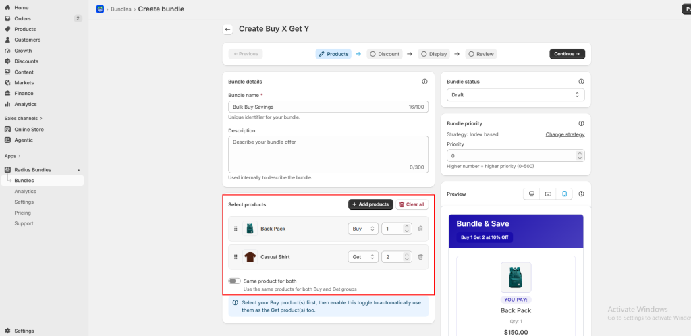Open Orders in the sidebar
The image size is (691, 336).
pyautogui.click(x=22, y=18)
